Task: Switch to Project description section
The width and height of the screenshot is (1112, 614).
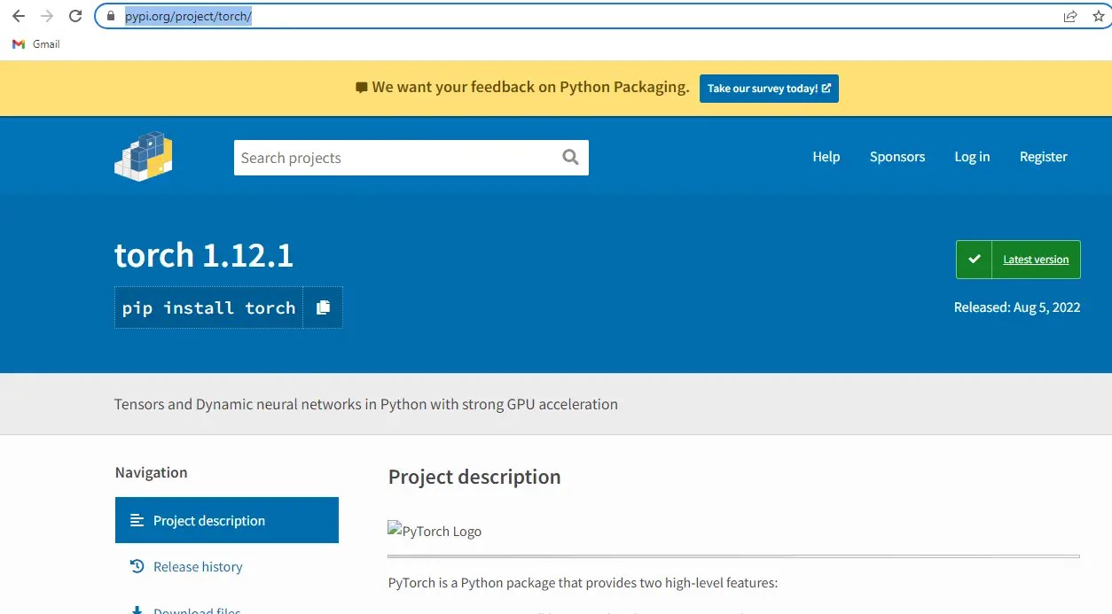Action: 209,520
